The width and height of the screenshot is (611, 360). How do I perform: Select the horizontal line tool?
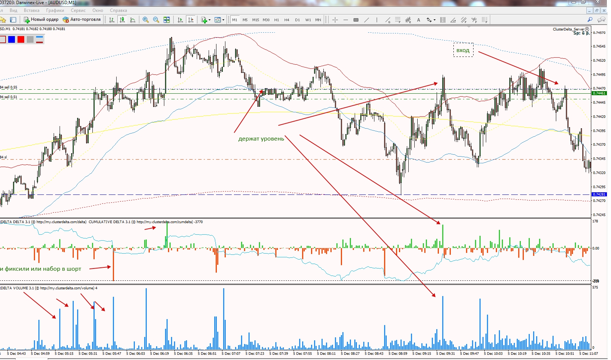point(346,20)
